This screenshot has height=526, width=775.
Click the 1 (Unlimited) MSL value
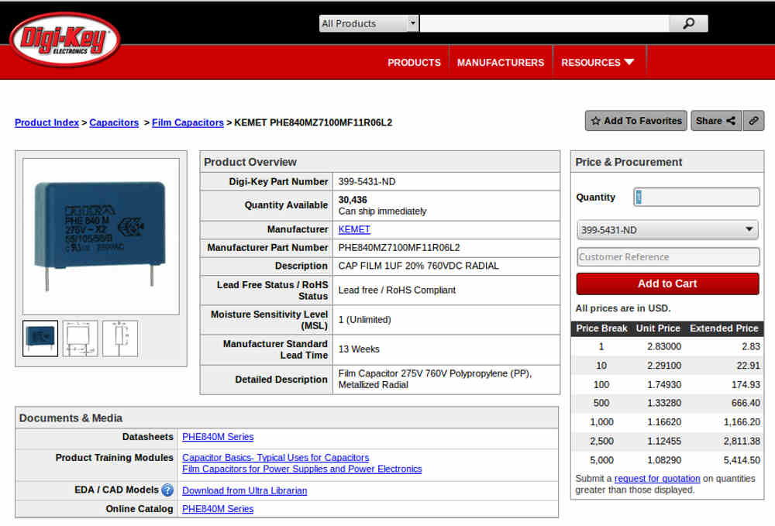[365, 320]
